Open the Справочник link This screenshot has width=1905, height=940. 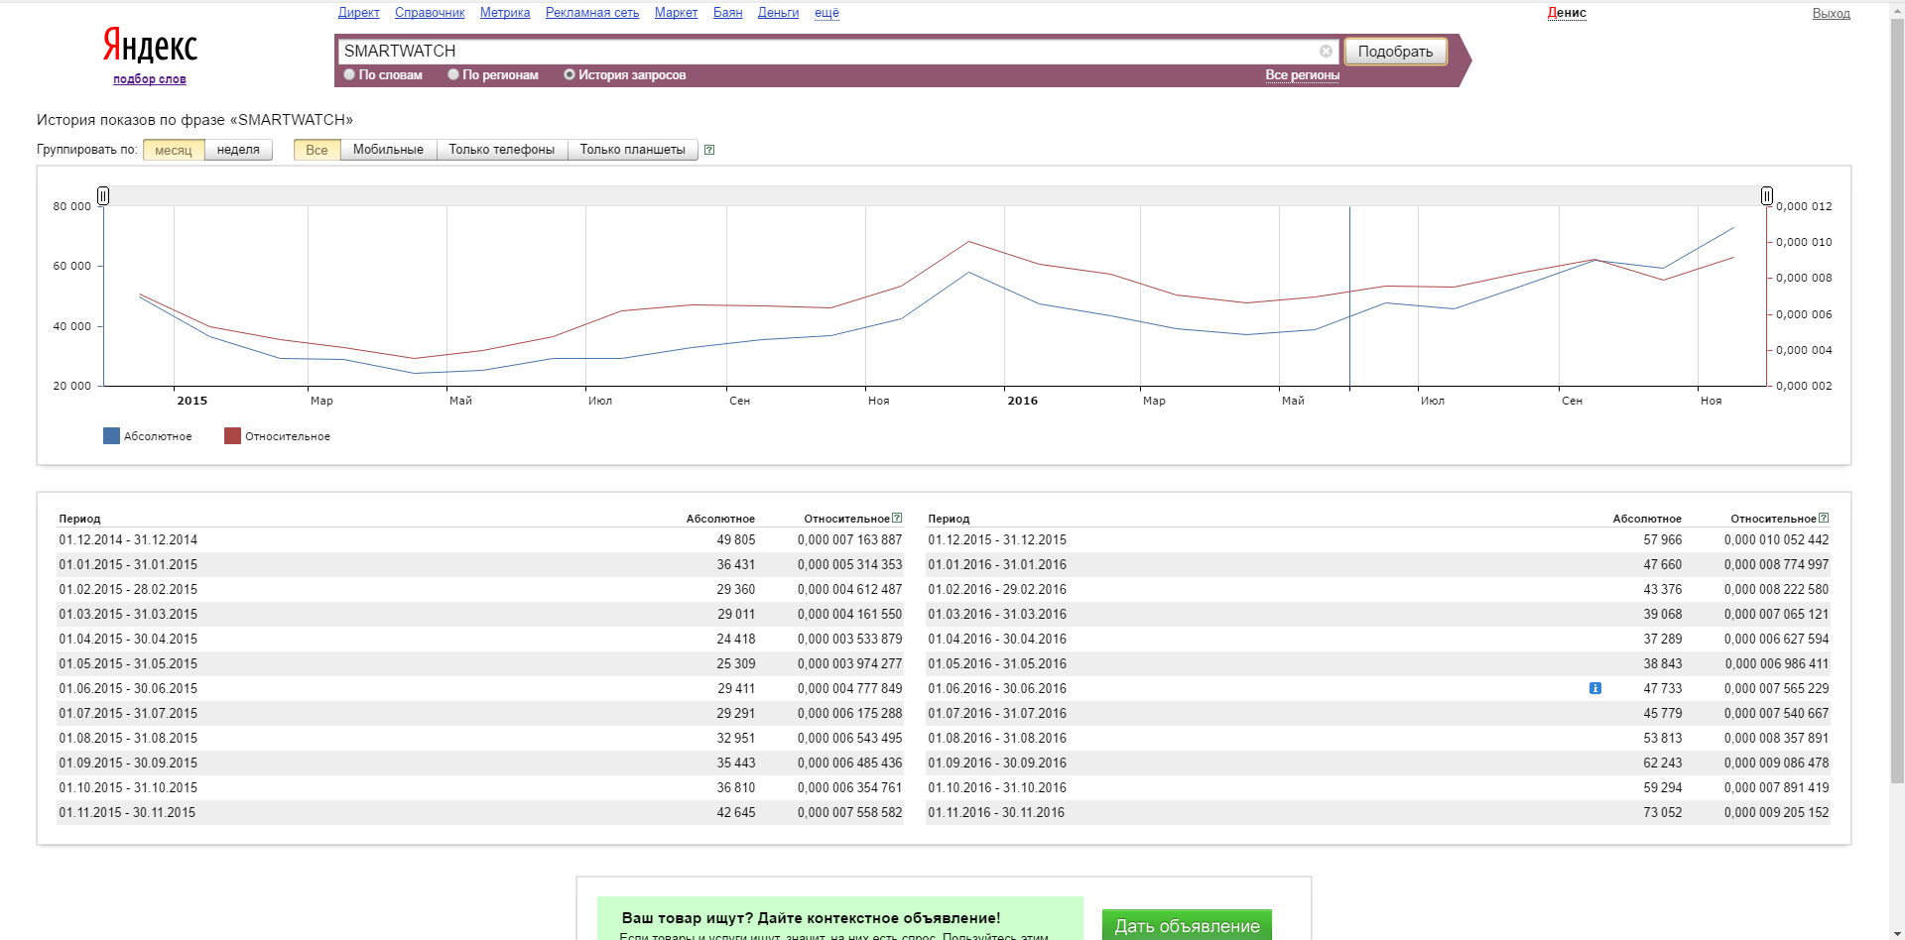coord(430,13)
